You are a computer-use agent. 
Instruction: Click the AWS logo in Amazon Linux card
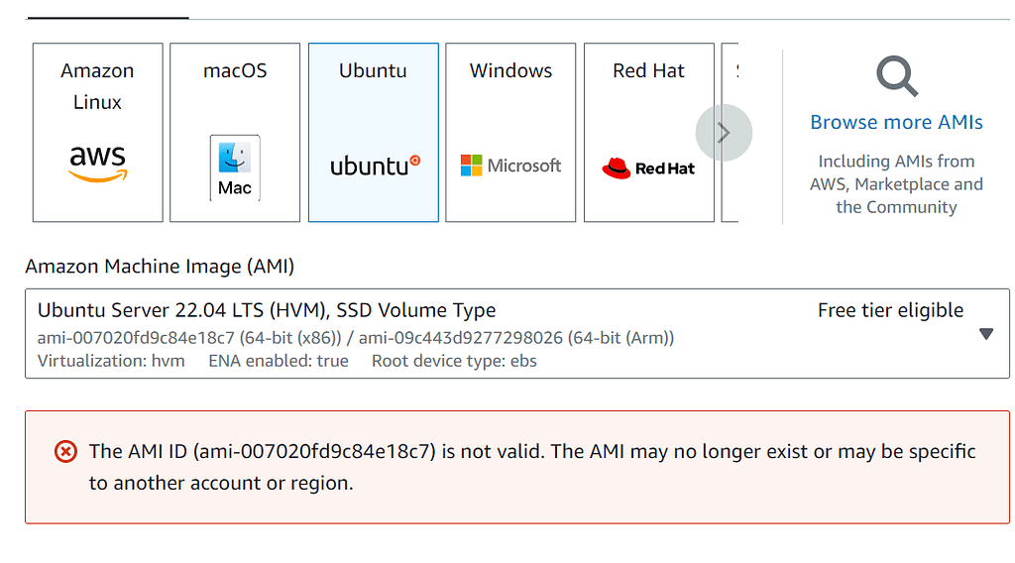tap(97, 164)
